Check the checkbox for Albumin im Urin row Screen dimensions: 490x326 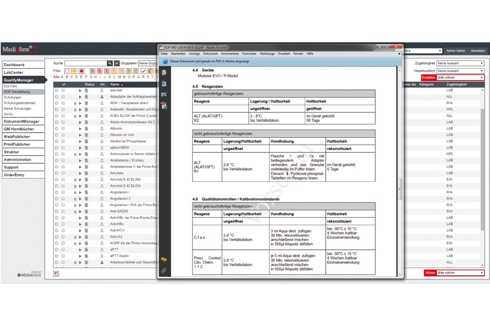tap(63, 135)
